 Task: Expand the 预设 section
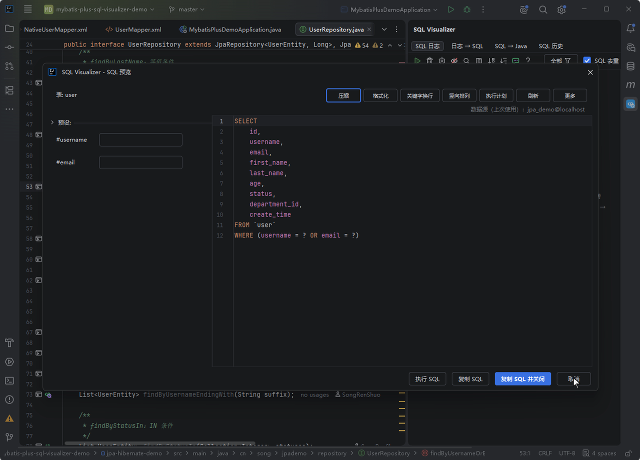[x=52, y=122]
